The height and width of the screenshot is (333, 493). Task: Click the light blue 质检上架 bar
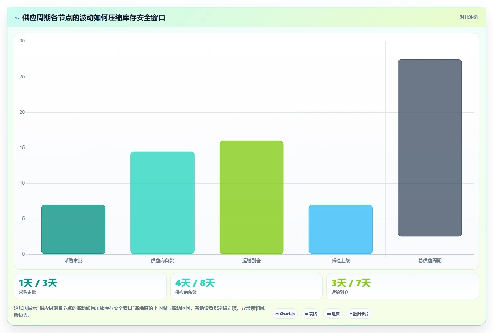pyautogui.click(x=341, y=229)
